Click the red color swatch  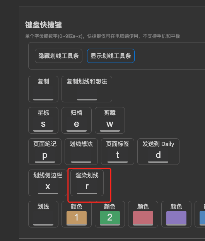tap(143, 219)
